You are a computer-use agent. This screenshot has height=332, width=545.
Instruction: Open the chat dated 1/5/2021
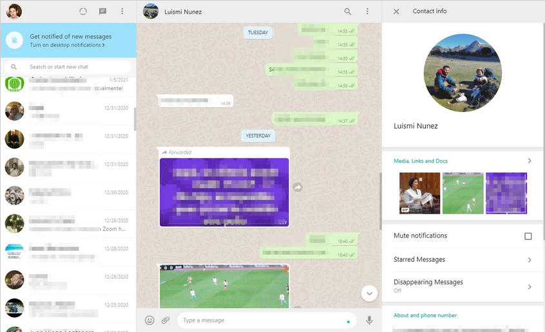(x=68, y=84)
